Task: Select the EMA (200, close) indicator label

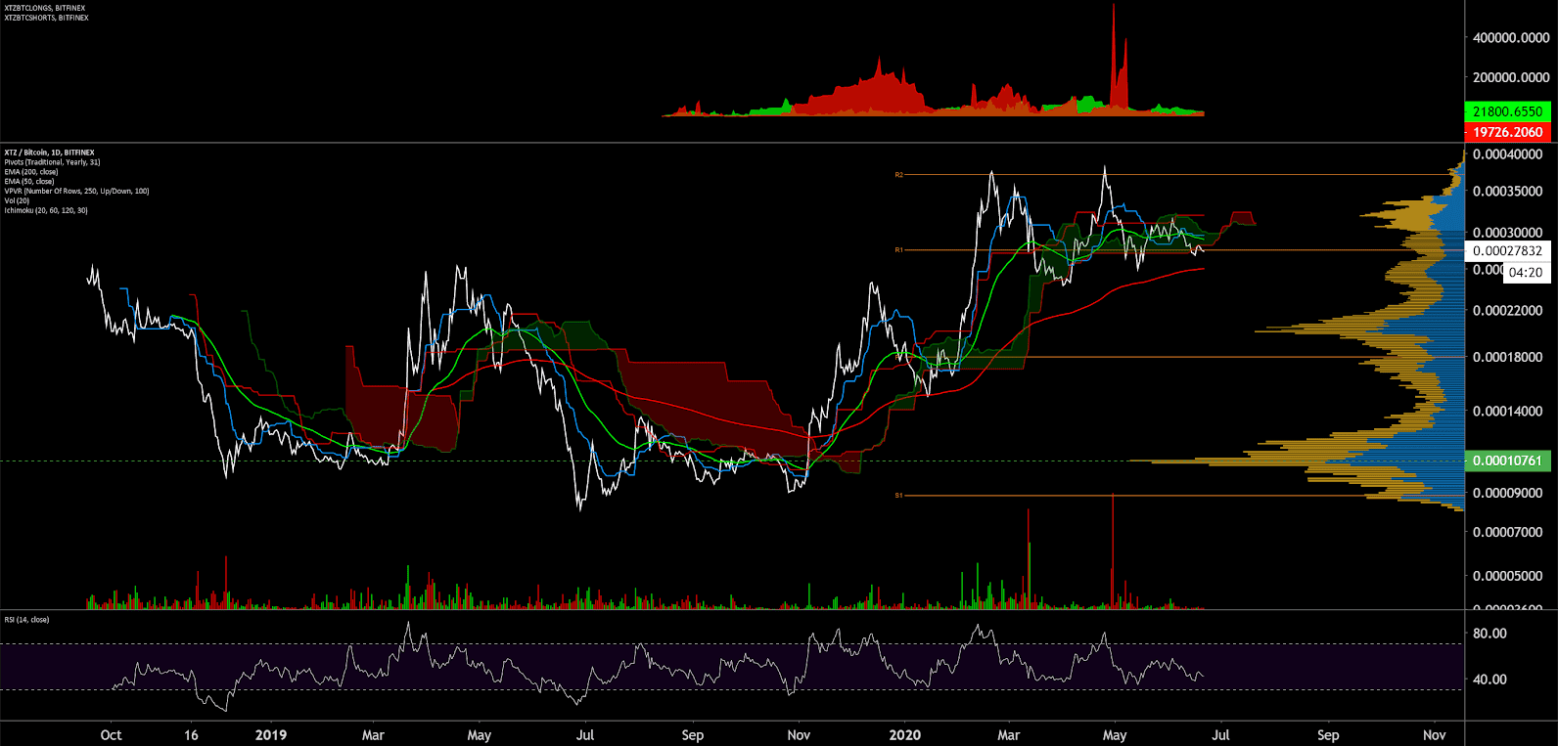Action: 31,172
